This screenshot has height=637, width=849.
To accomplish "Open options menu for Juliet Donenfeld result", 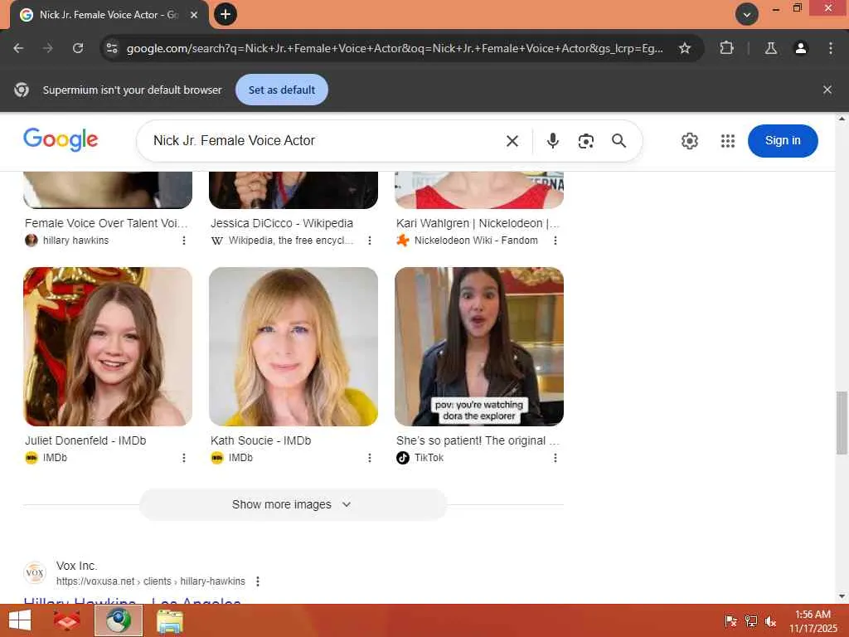I will 184,458.
